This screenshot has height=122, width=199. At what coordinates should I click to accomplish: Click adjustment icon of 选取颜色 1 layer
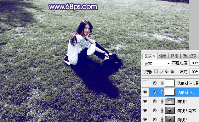click(155, 92)
